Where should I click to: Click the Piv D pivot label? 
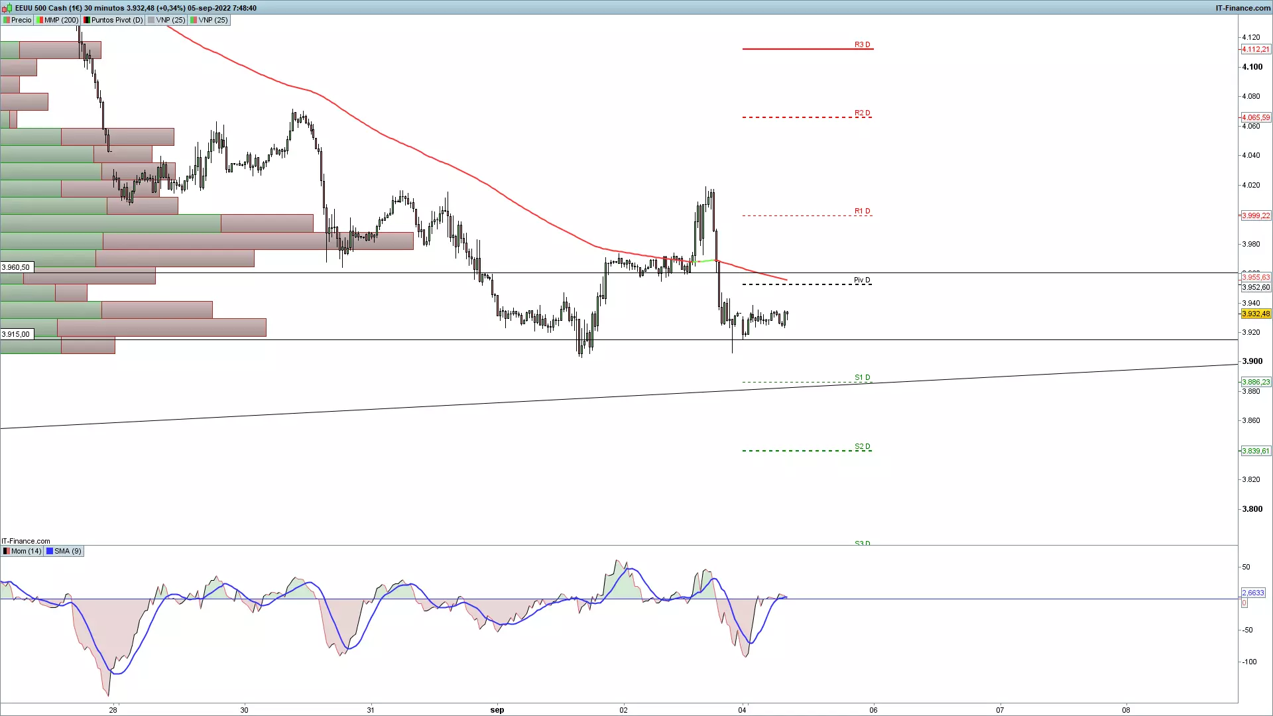[x=862, y=280]
